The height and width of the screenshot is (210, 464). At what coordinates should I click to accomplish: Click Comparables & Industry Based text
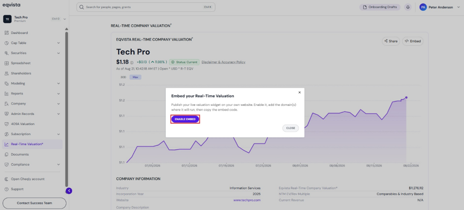(x=400, y=194)
